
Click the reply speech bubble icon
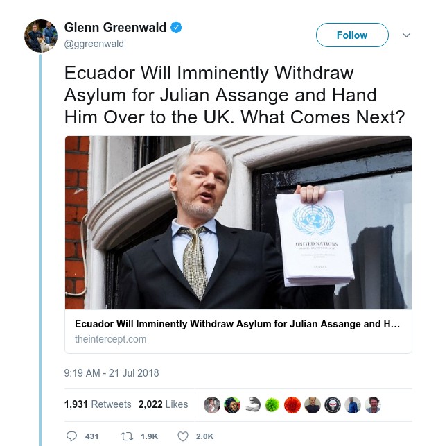(x=71, y=436)
